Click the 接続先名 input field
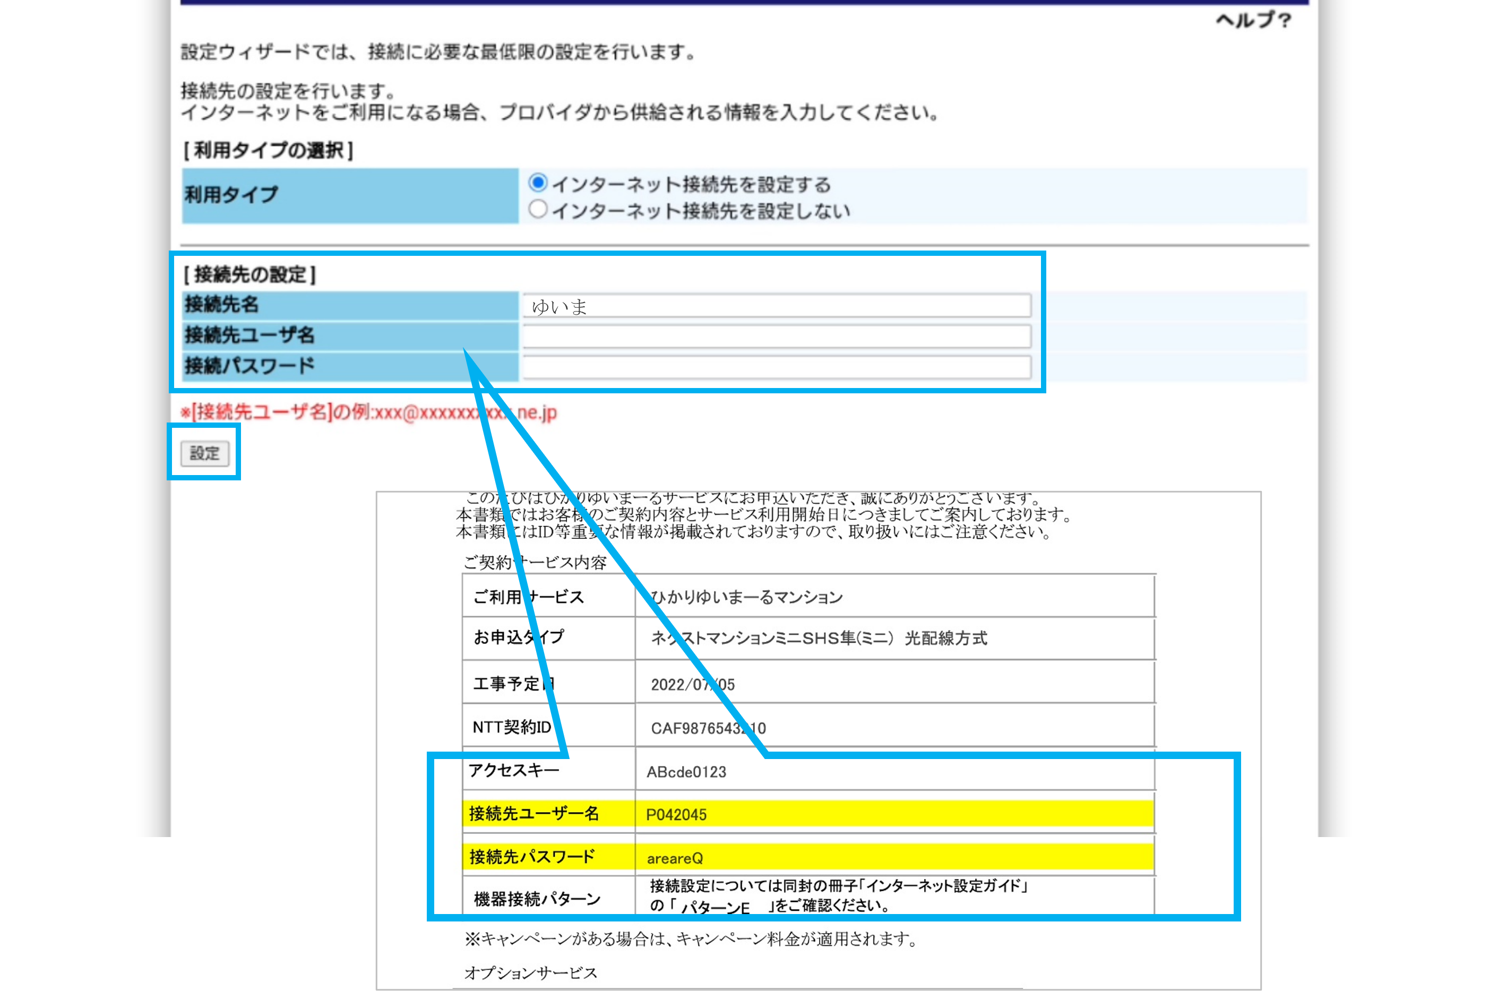 (776, 306)
